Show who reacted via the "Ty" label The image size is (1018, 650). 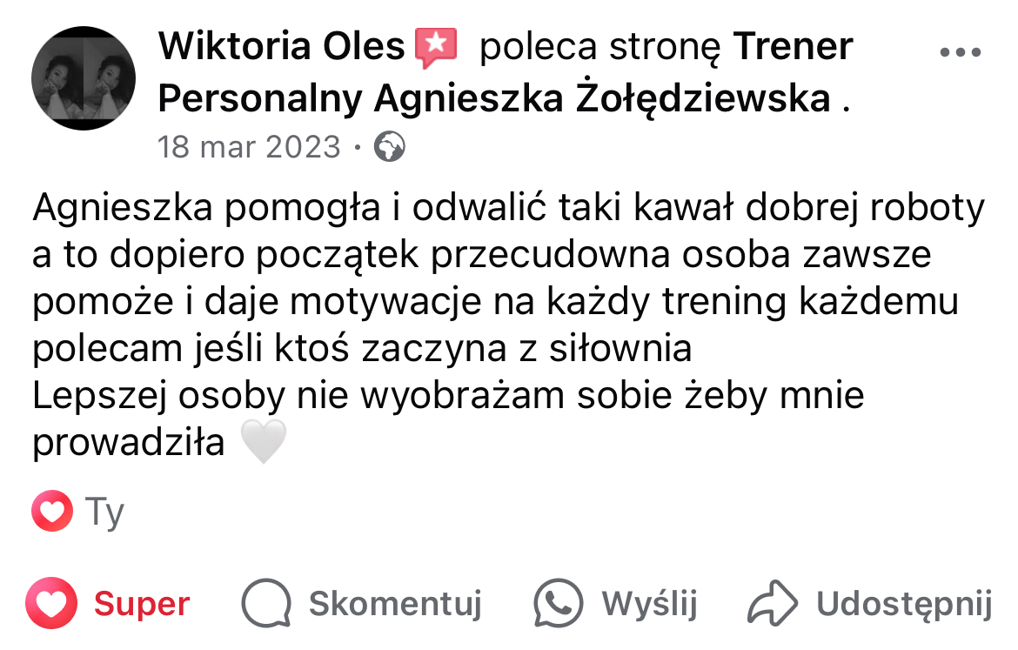pos(105,513)
